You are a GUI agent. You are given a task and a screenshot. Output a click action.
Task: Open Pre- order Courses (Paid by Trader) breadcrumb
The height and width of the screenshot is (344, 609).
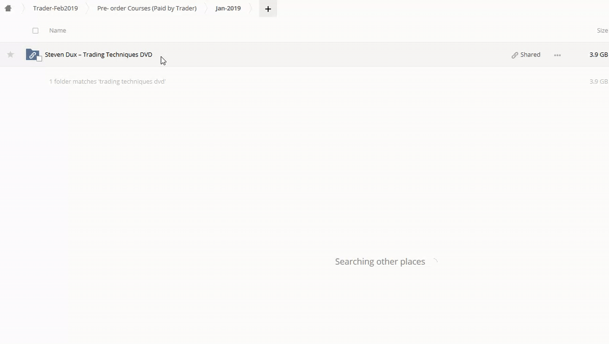(x=147, y=8)
